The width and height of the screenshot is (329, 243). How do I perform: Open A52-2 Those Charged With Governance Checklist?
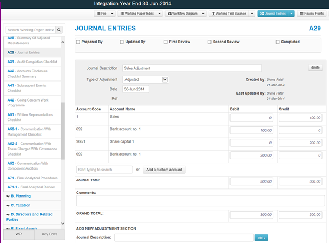pos(32,148)
